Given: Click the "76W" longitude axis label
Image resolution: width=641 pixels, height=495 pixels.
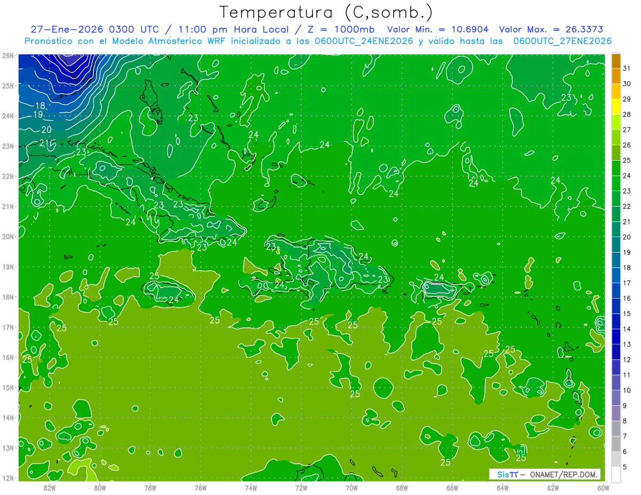Looking at the screenshot, I should coord(200,487).
